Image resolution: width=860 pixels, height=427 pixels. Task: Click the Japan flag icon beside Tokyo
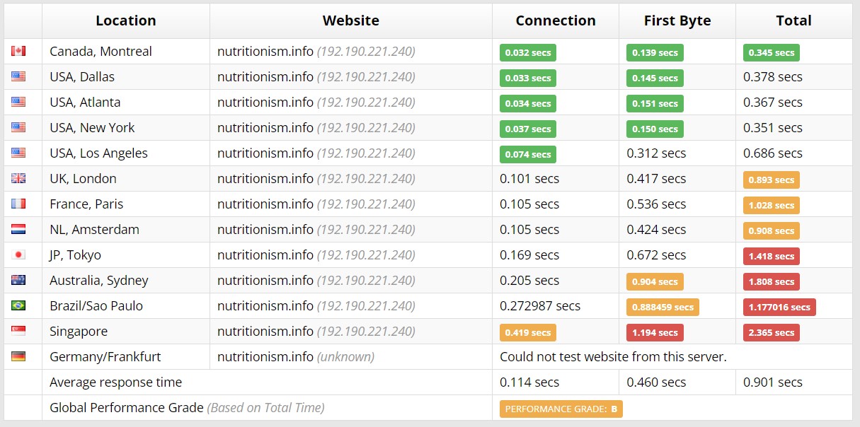pos(18,255)
